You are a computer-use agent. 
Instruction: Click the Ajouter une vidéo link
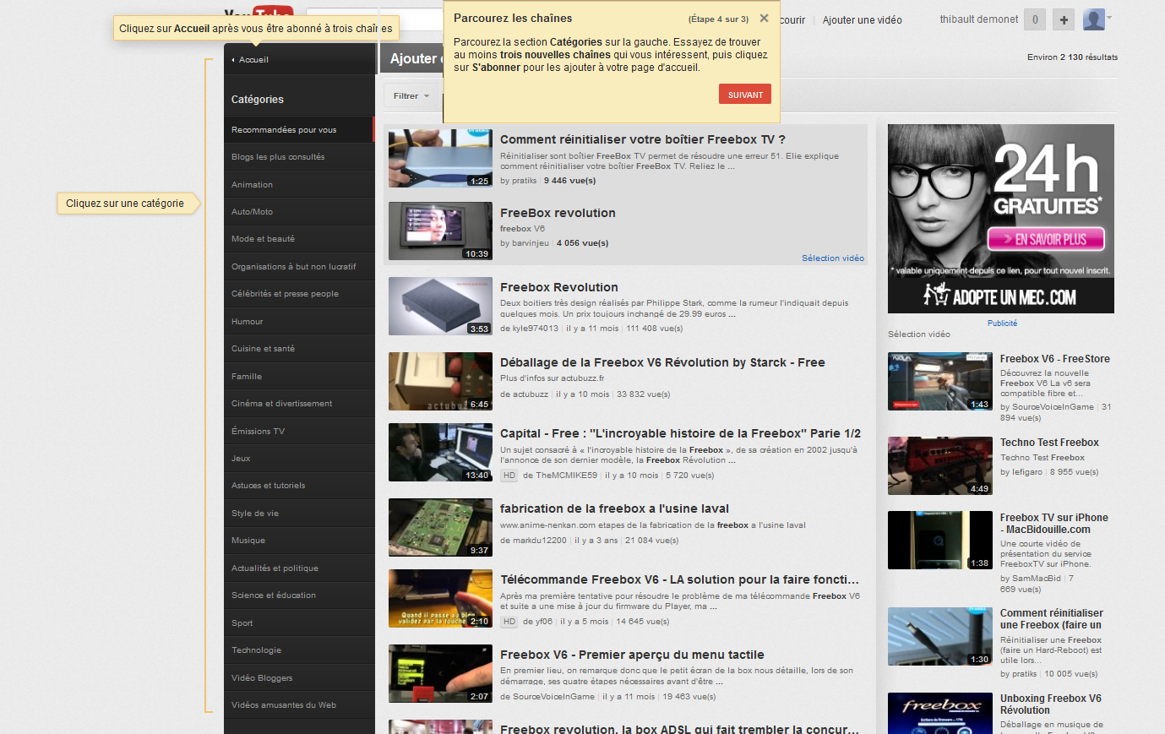click(862, 20)
